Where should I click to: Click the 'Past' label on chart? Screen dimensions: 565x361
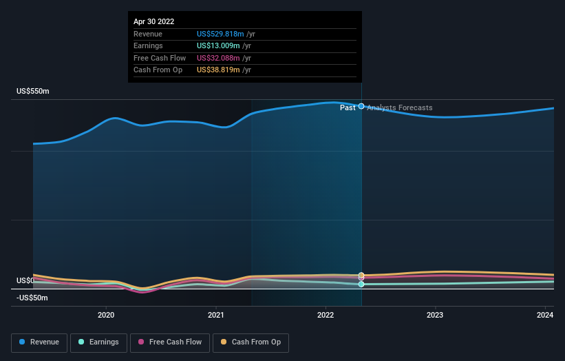click(x=348, y=107)
